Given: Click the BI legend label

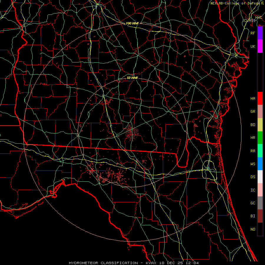Looking at the screenshot, I should pyautogui.click(x=253, y=216).
